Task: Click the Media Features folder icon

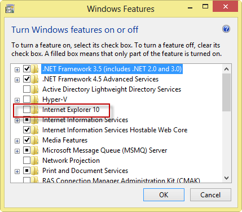Action: pyautogui.click(x=35, y=140)
